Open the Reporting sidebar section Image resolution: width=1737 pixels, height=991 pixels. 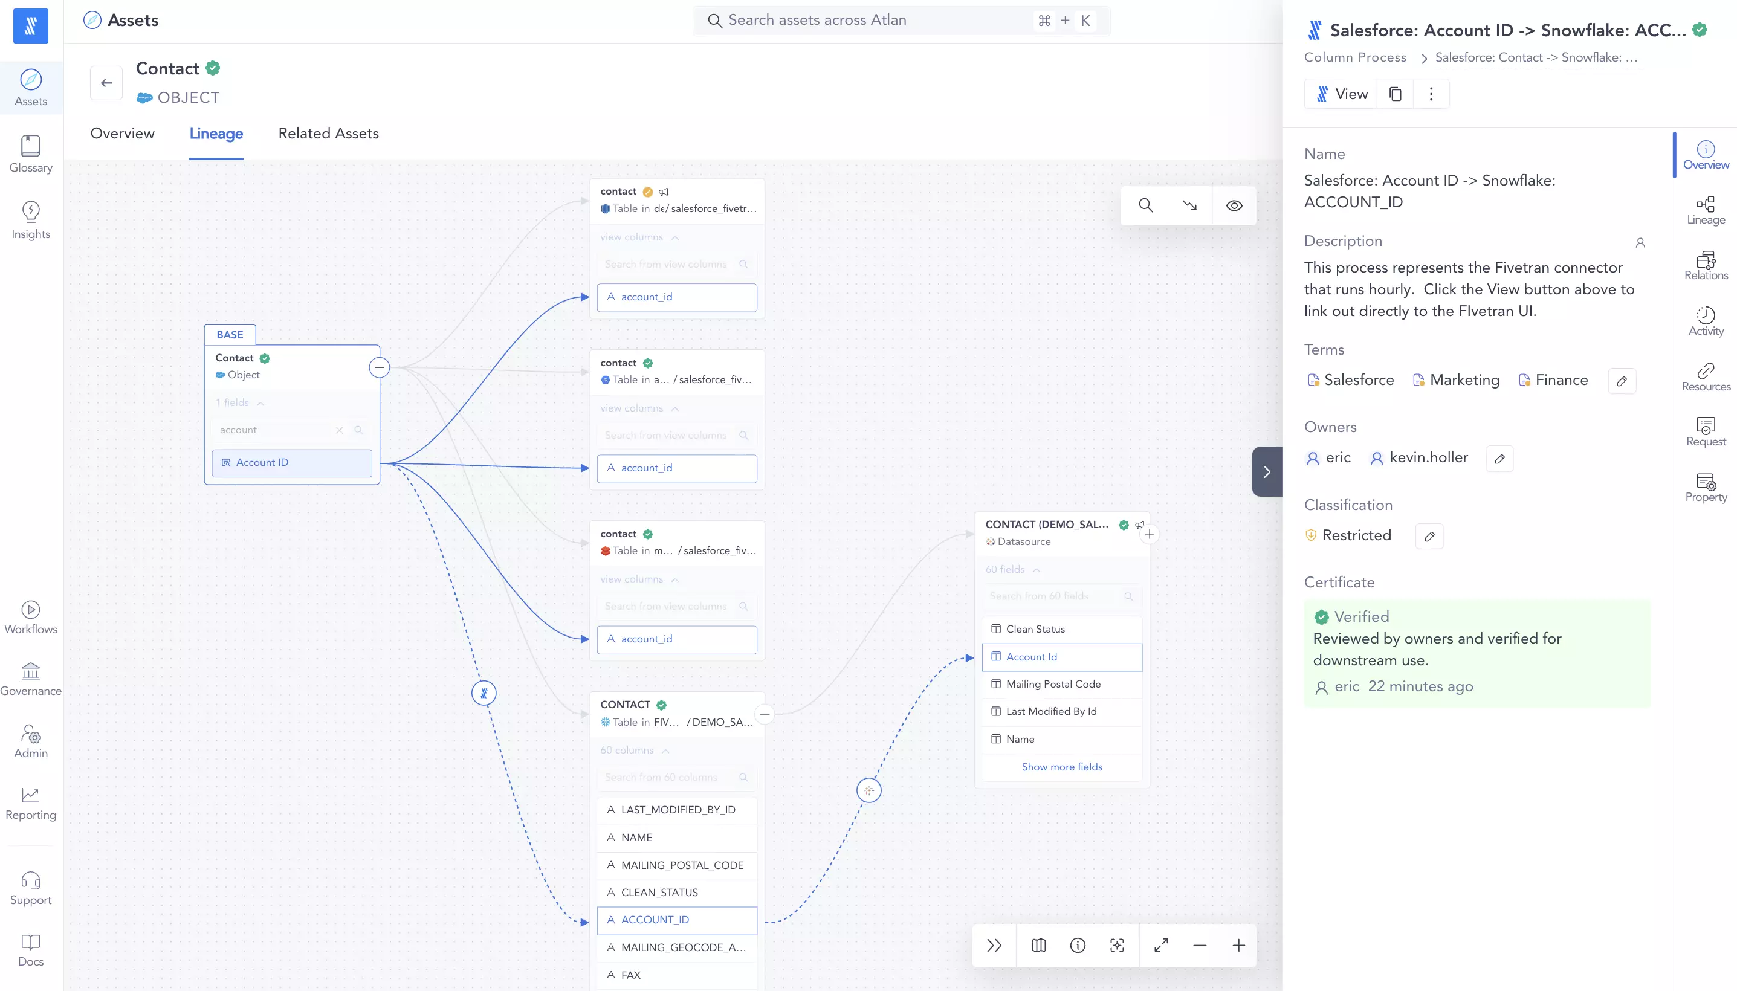[31, 803]
